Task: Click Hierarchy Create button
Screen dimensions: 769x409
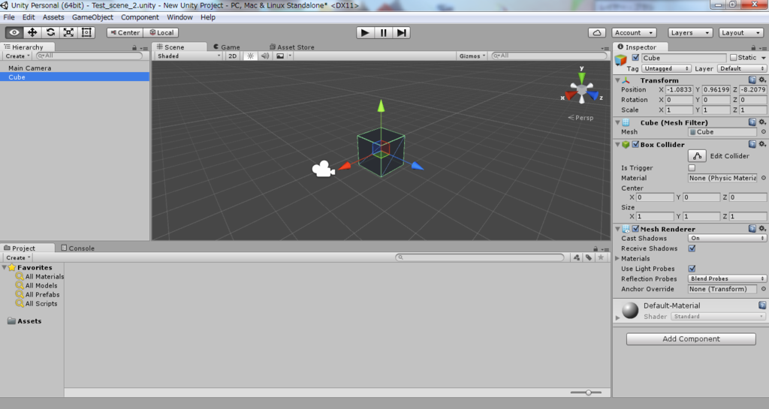Action: (18, 56)
